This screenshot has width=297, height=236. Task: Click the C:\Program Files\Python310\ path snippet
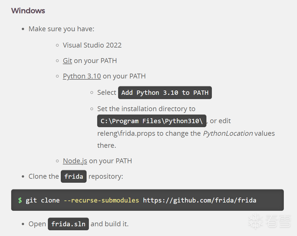pyautogui.click(x=152, y=121)
